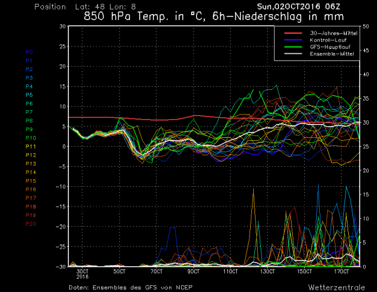Click ensemble member P10 label
This screenshot has height=292, width=377.
[x=31, y=137]
